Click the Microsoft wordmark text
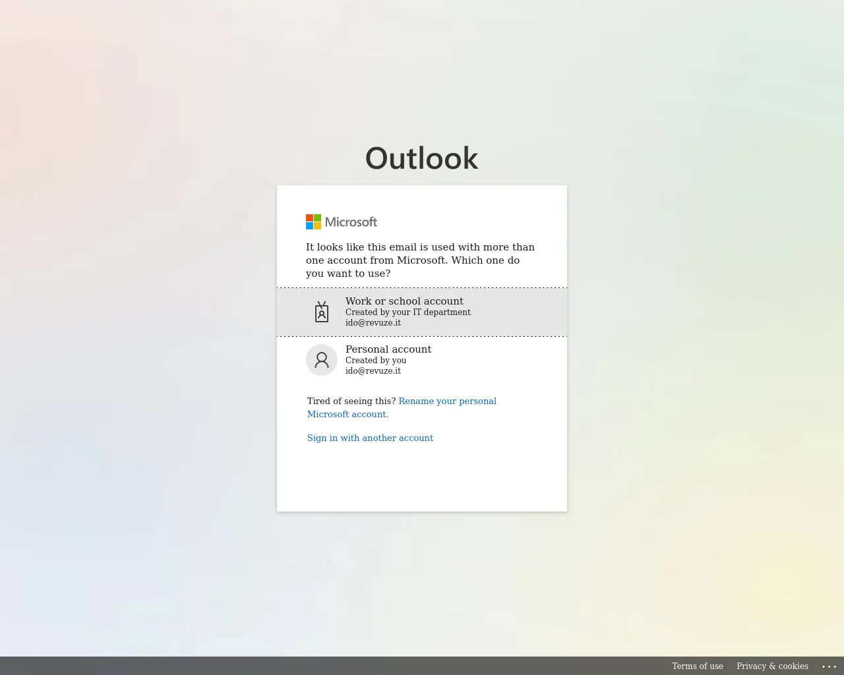The height and width of the screenshot is (675, 844). coord(351,222)
